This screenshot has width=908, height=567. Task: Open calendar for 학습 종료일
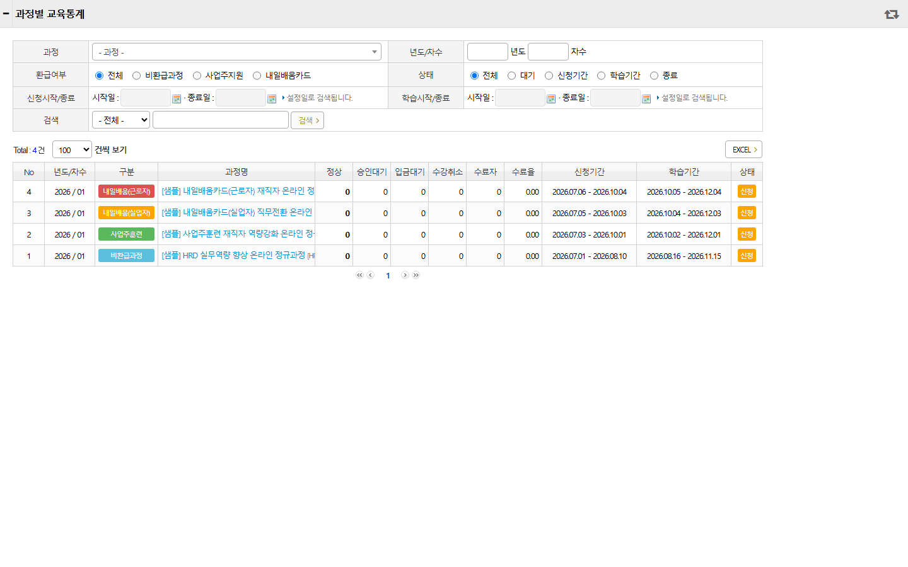pos(646,98)
